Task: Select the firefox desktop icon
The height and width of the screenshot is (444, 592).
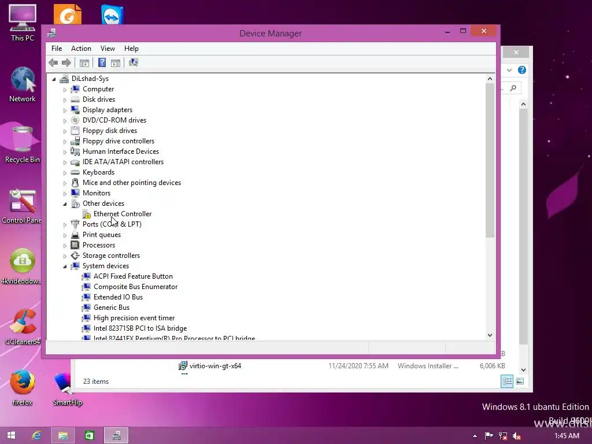Action: pyautogui.click(x=23, y=388)
